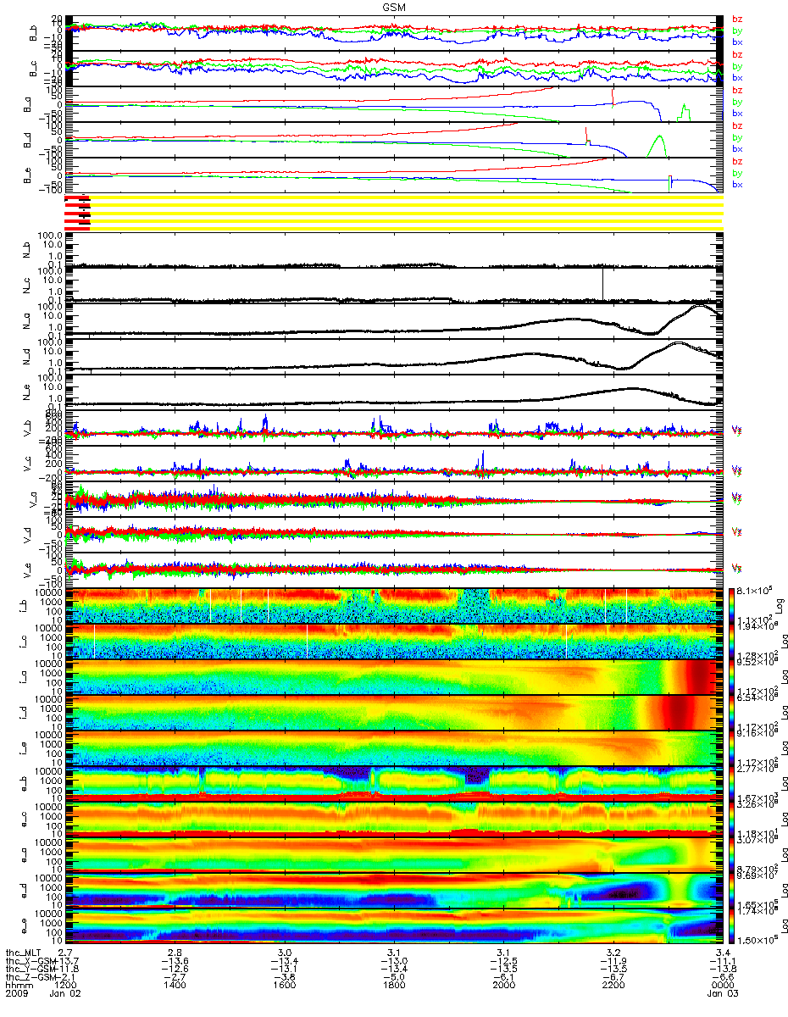
Task: Select the -13.6 X-GSM value
Action: tap(175, 962)
